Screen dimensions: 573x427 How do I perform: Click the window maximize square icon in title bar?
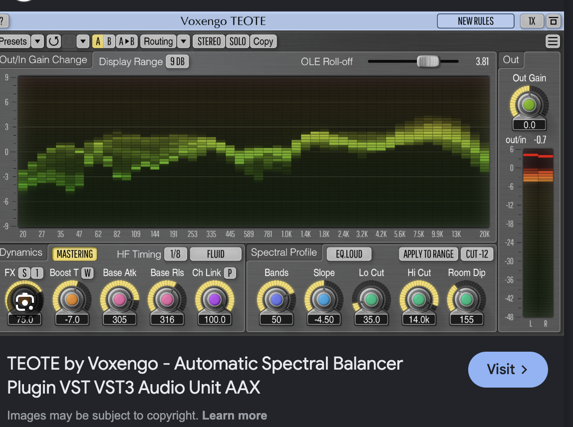click(x=554, y=21)
